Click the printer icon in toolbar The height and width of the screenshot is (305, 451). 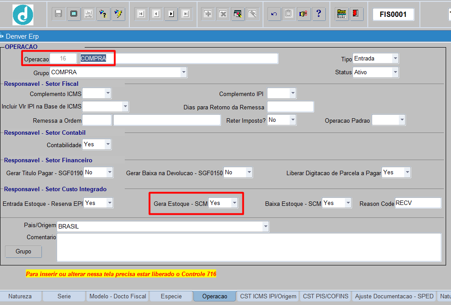tap(89, 14)
